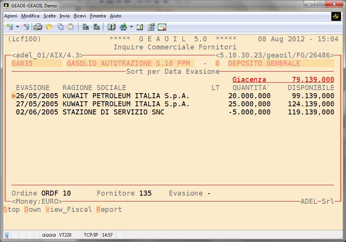This screenshot has height=242, width=346.
Task: Open the Azioni menu
Action: 10,16
